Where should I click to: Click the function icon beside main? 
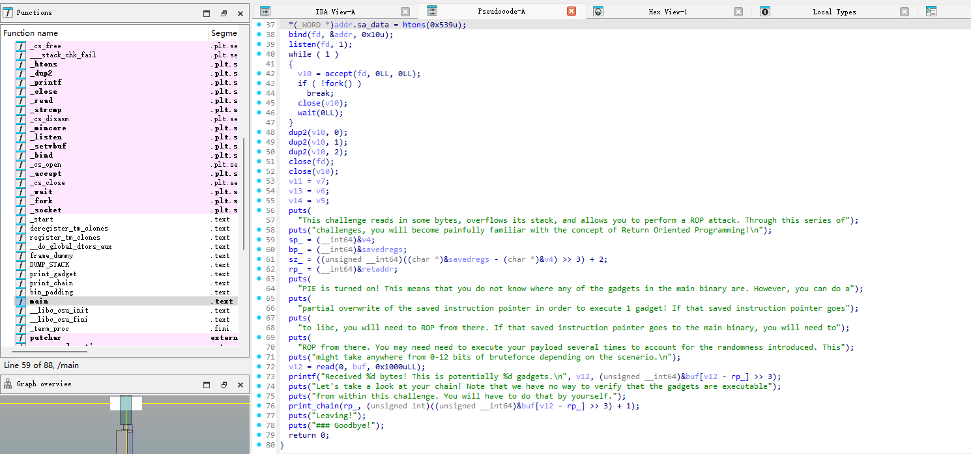[x=21, y=302]
